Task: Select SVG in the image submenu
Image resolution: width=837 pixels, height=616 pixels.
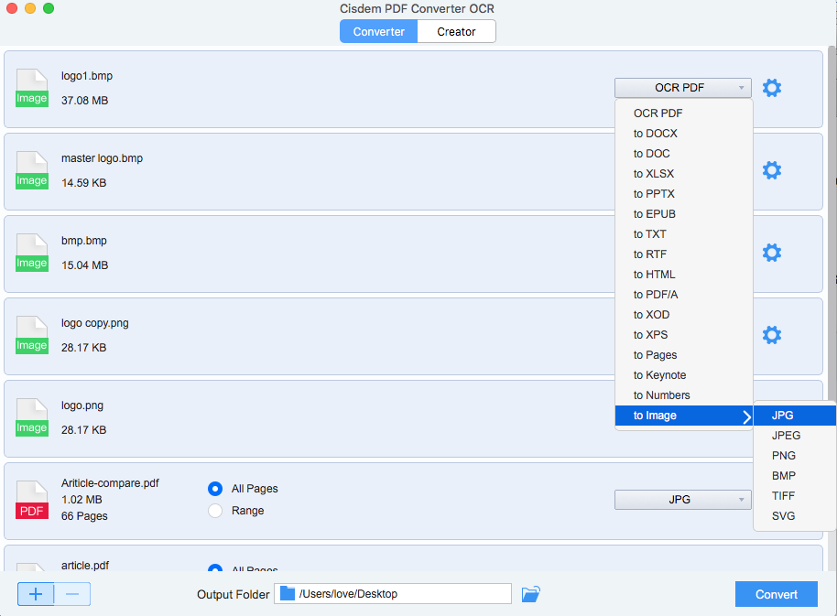Action: 794,516
